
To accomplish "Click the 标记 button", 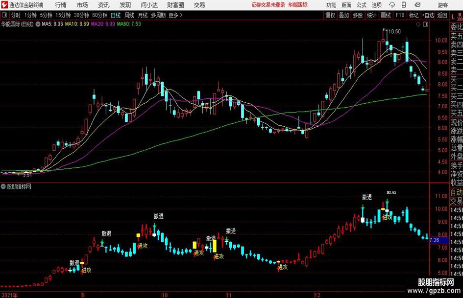I will pos(414,15).
